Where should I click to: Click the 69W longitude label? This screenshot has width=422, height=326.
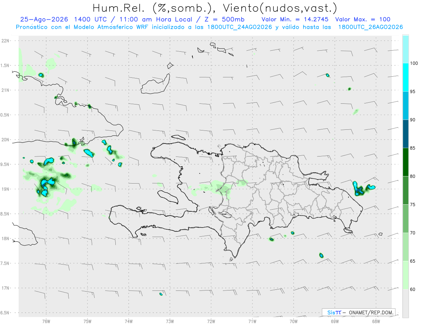(x=335, y=321)
